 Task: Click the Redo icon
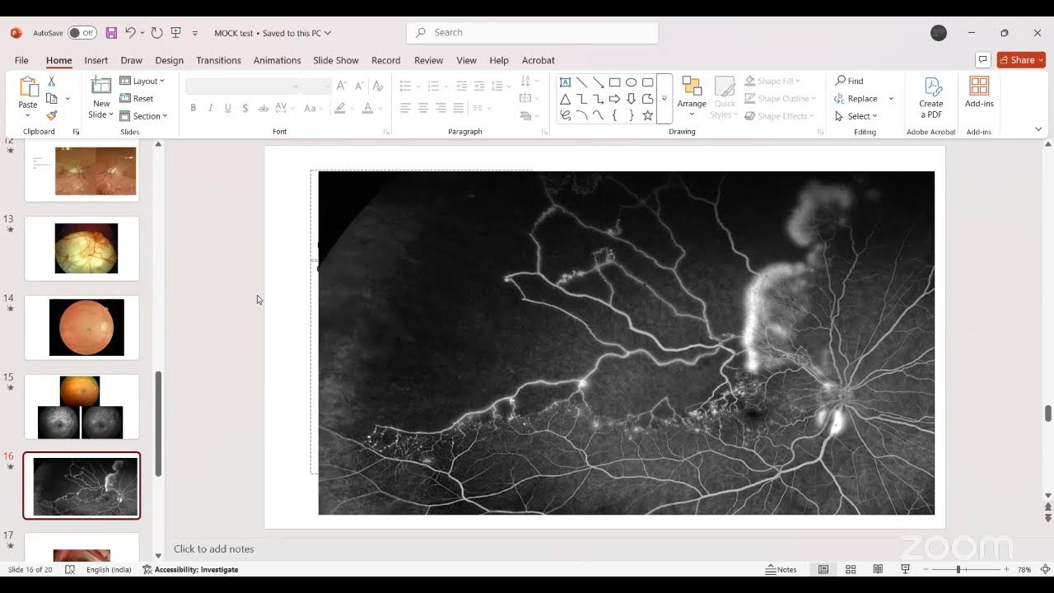coord(156,33)
